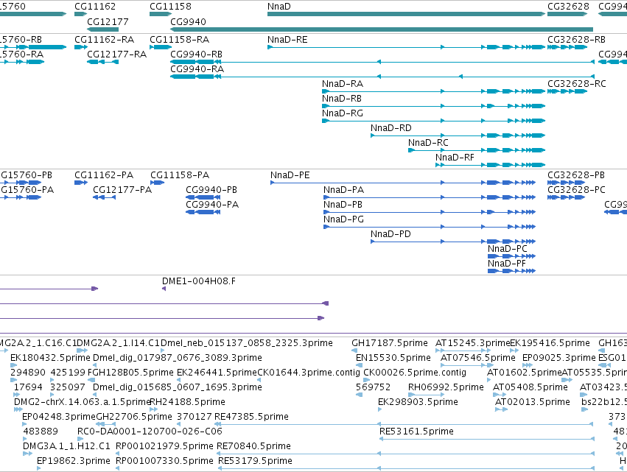Click EST EP04248.3prime
The height and width of the screenshot is (472, 627).
(24, 424)
